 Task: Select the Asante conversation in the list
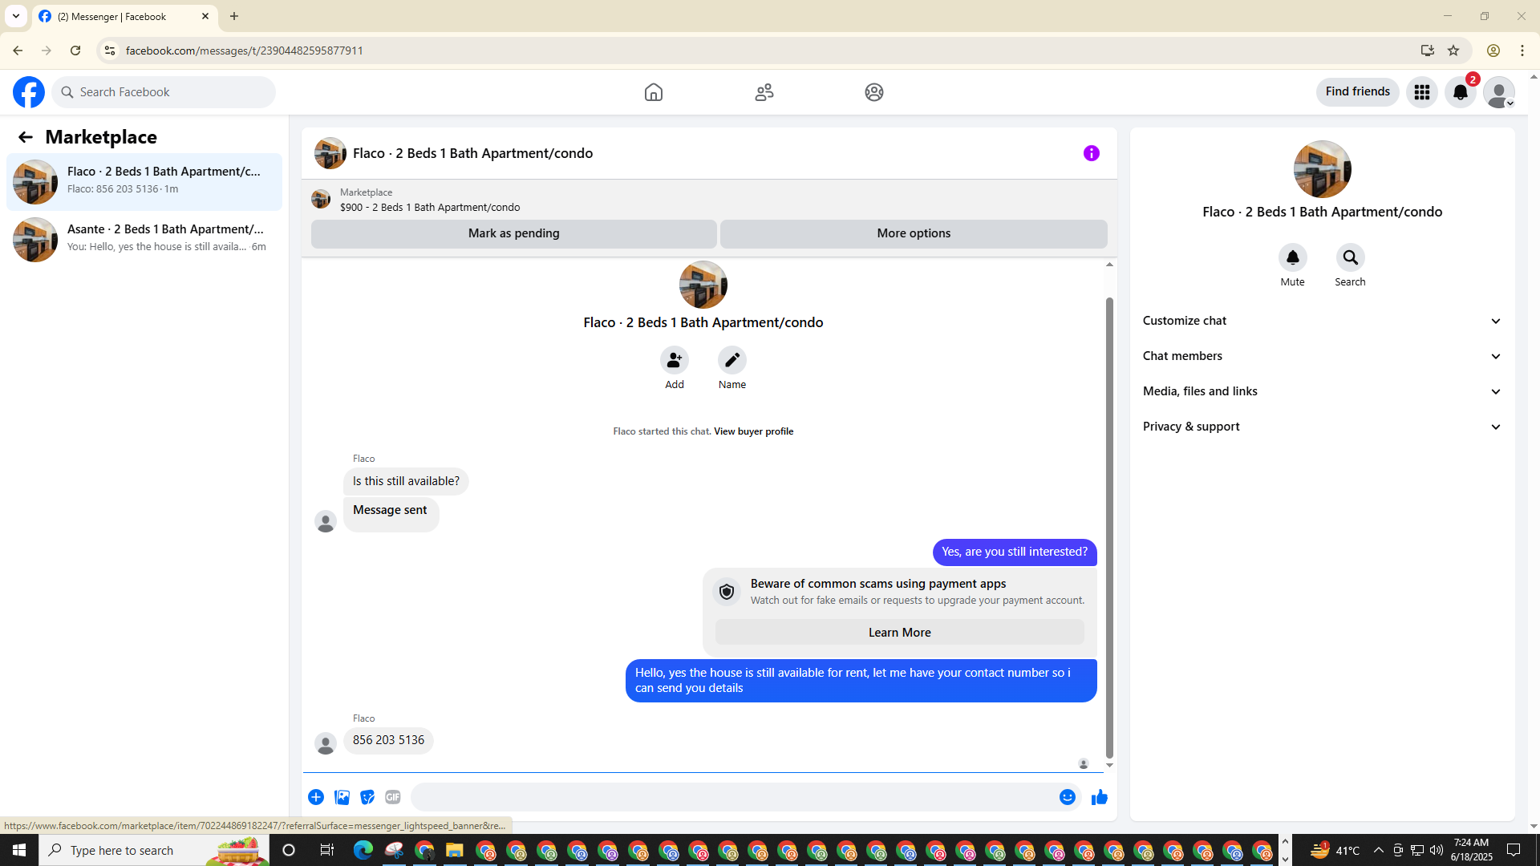point(144,240)
